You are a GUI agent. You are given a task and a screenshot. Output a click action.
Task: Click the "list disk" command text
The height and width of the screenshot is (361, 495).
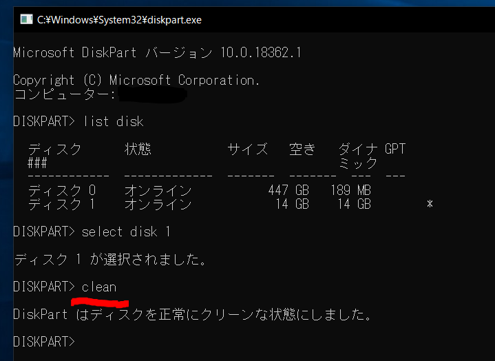coord(113,122)
